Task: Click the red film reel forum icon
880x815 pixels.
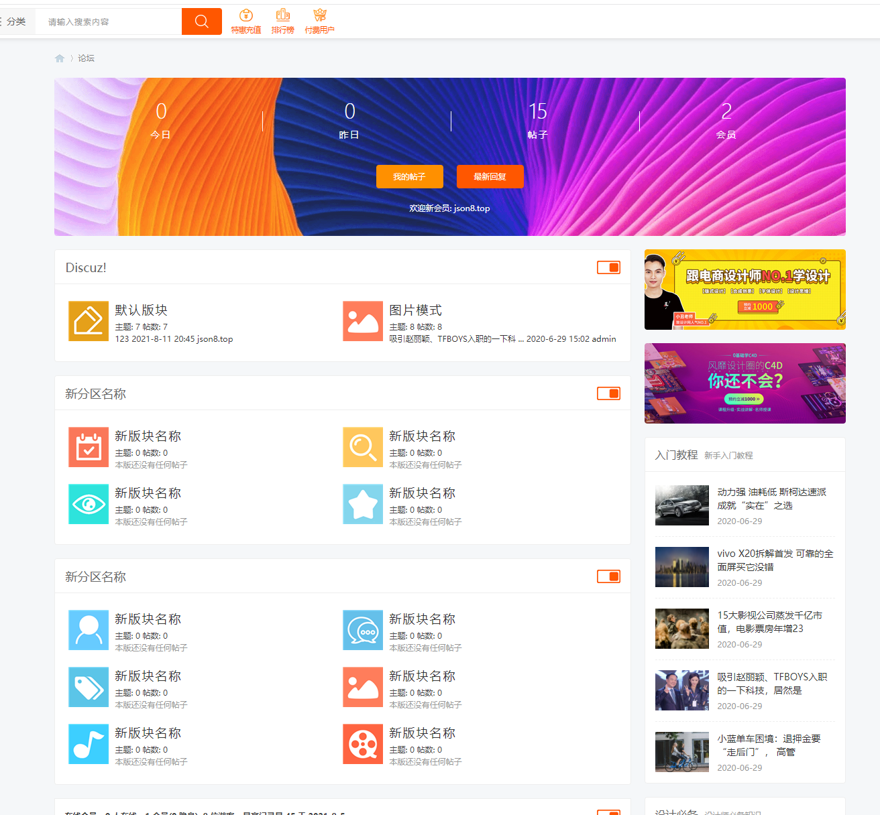Action: 363,744
